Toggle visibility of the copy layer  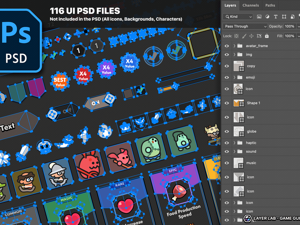[x=227, y=66]
